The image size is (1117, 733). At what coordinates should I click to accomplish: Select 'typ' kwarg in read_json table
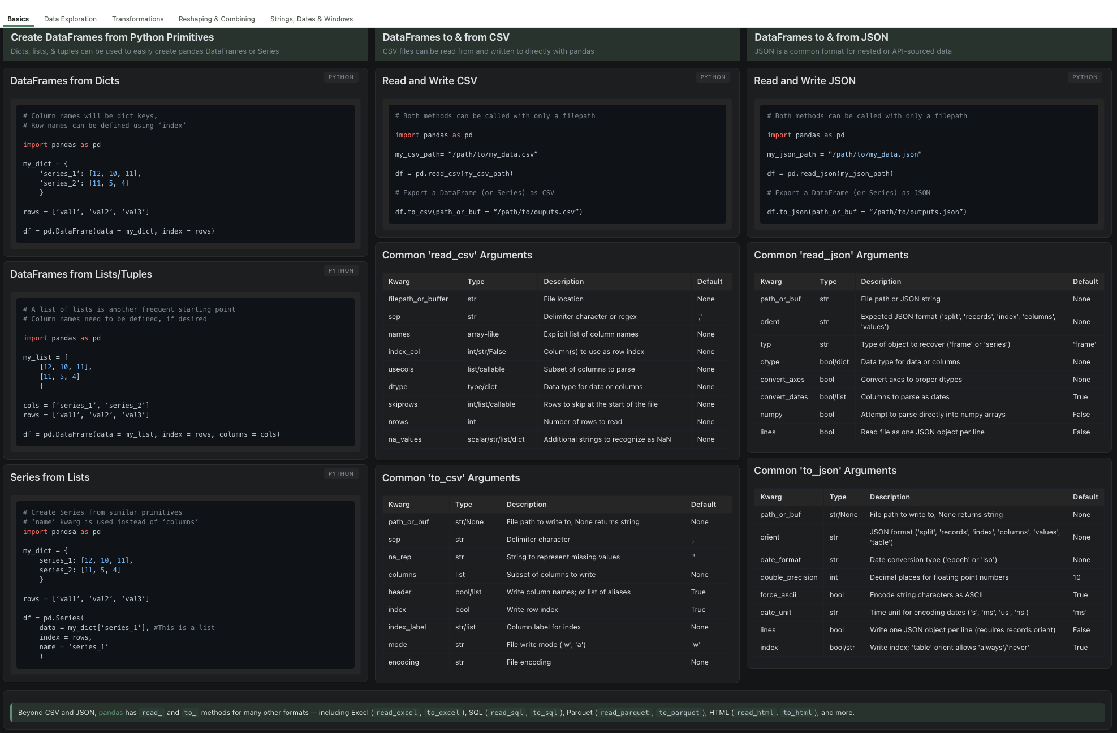pos(765,344)
